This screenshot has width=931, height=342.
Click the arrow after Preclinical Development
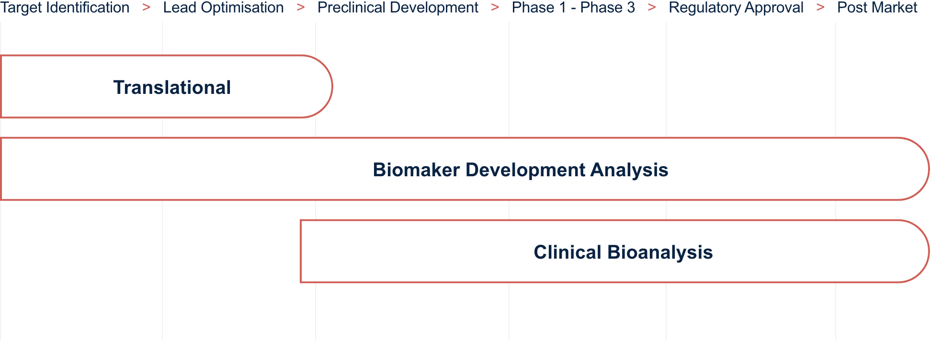495,8
